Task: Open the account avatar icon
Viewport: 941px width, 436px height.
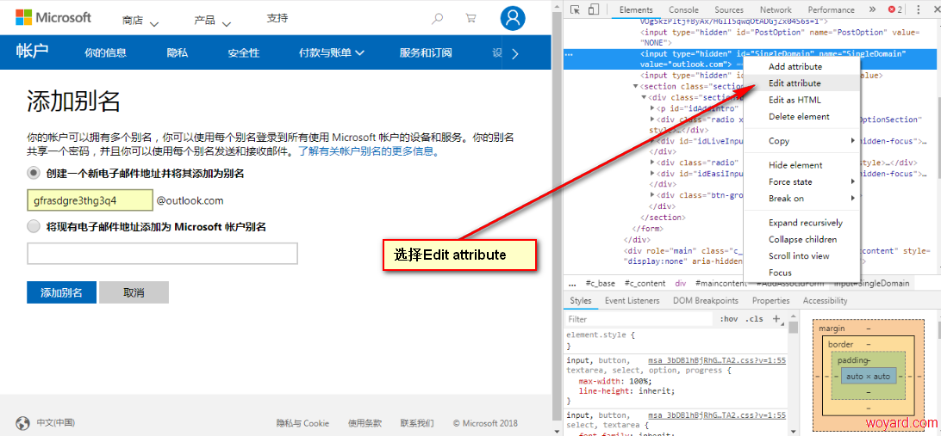Action: pos(513,19)
